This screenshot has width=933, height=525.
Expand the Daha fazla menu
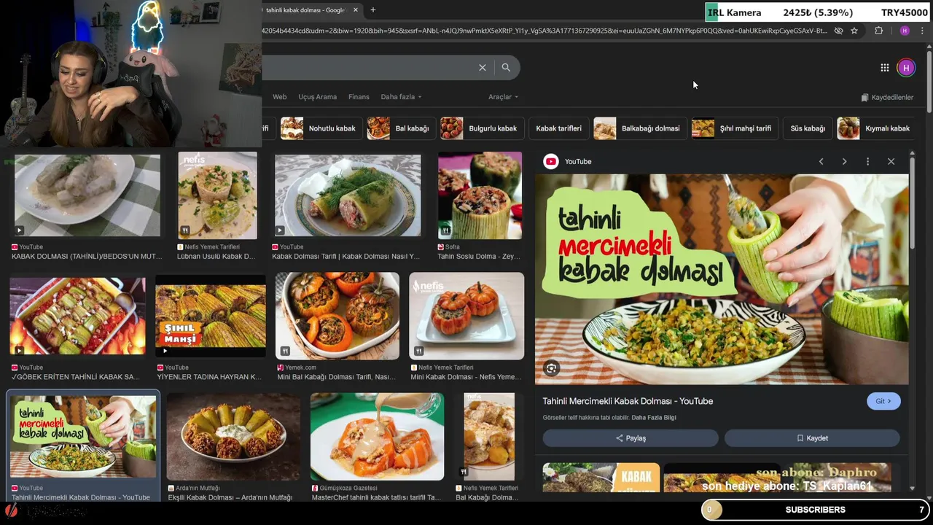(x=401, y=96)
